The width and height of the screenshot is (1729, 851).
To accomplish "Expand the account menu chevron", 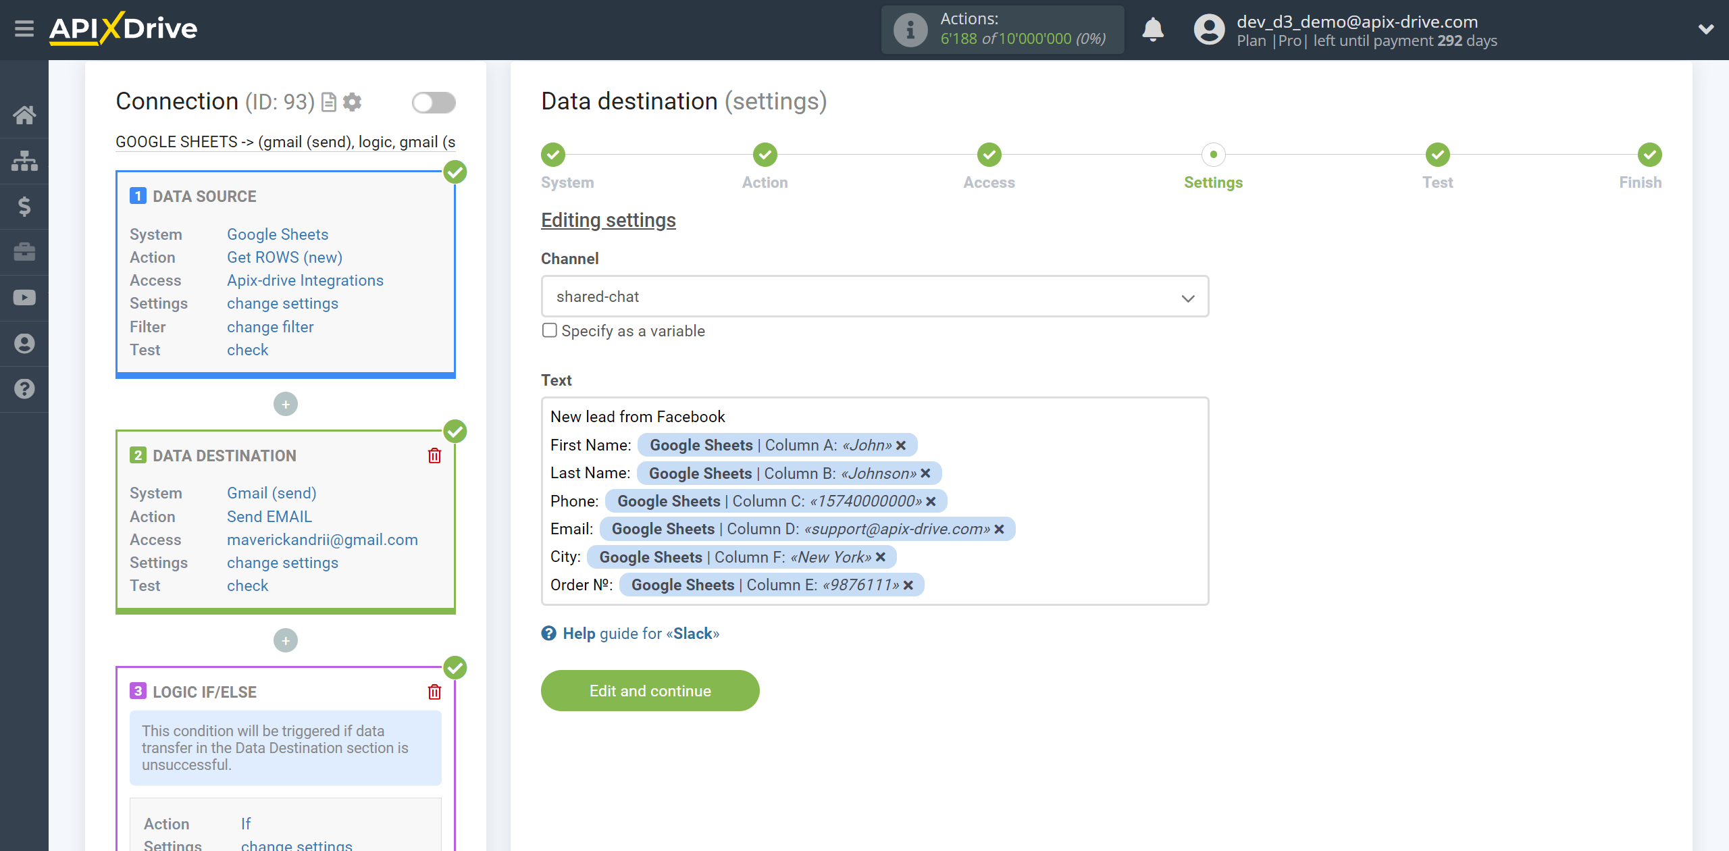I will point(1707,30).
